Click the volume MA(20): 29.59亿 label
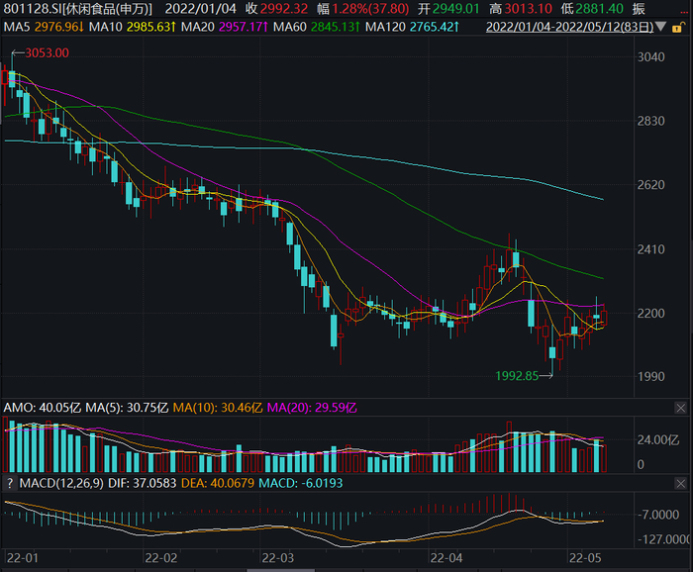The width and height of the screenshot is (693, 572). pos(312,408)
